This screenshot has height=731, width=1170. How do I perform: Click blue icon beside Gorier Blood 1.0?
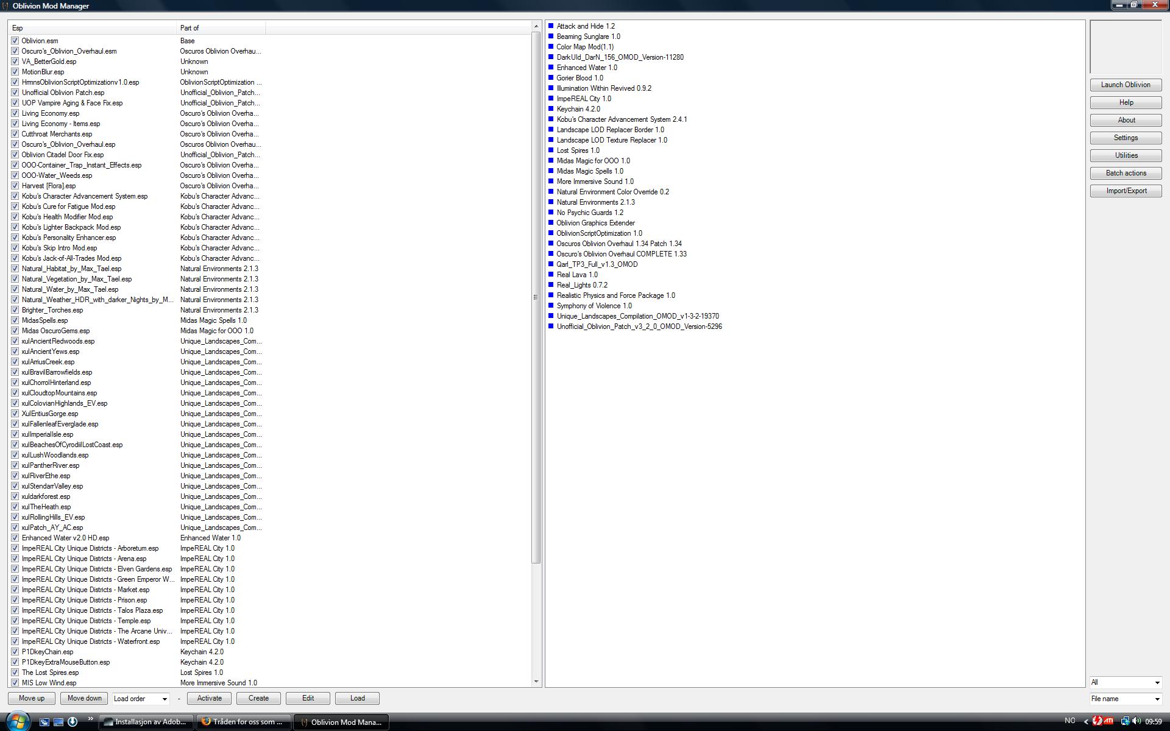point(551,77)
